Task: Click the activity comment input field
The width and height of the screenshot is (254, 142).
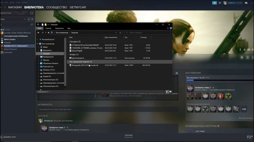Action: coord(108,109)
